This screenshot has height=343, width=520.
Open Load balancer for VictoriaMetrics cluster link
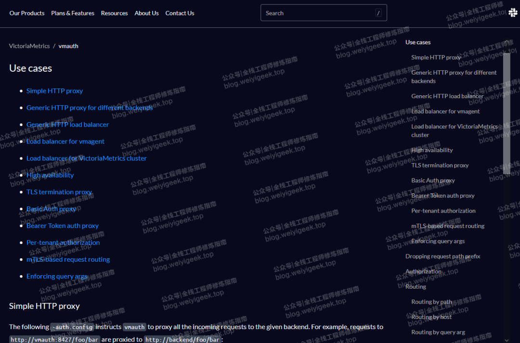pos(87,158)
